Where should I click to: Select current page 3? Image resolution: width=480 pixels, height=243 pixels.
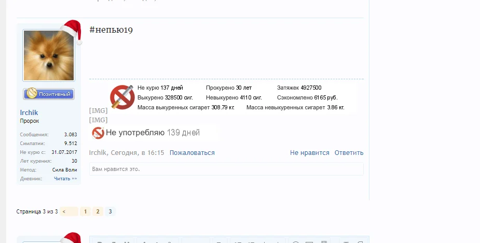pyautogui.click(x=110, y=211)
